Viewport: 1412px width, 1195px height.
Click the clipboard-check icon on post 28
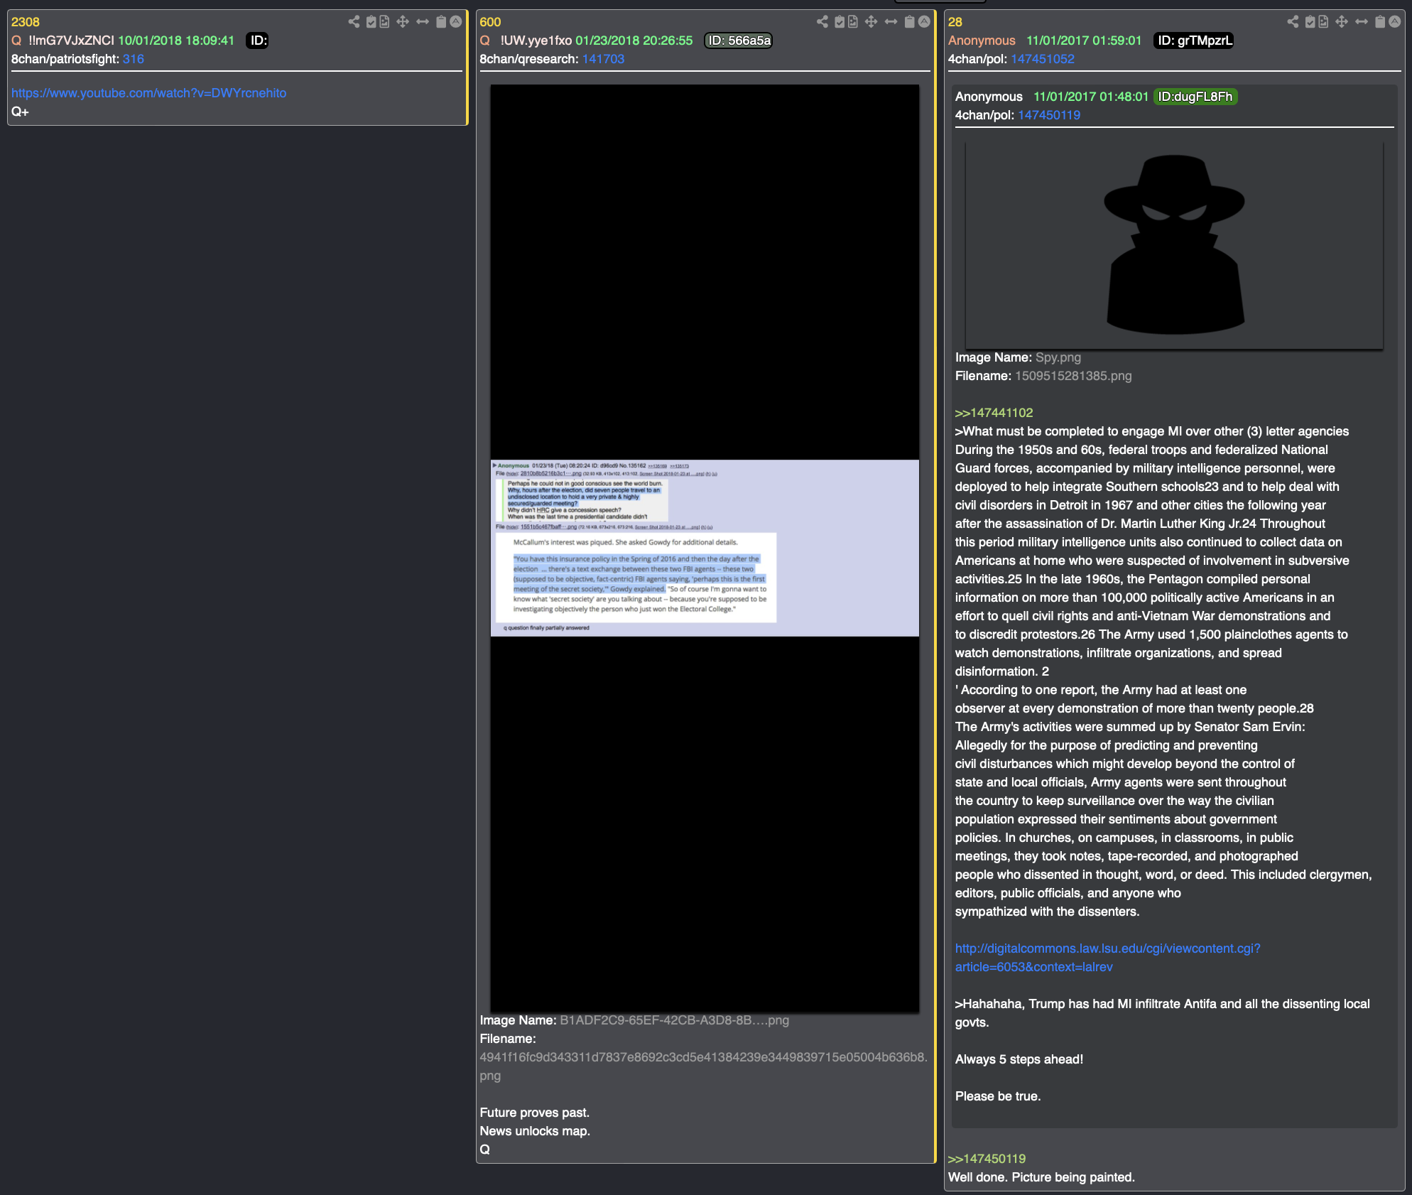(x=1310, y=22)
